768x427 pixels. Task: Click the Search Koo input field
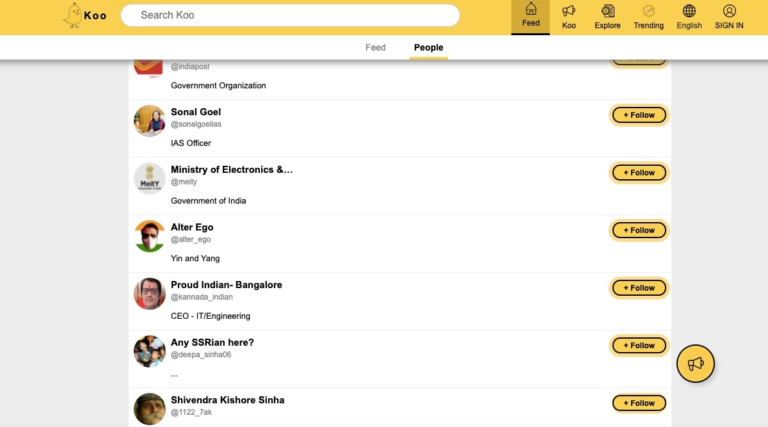click(290, 15)
